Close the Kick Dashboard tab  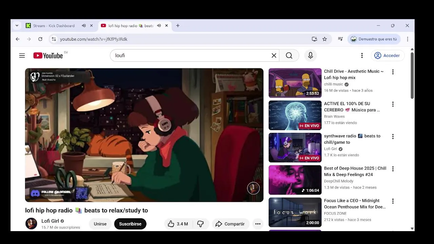pyautogui.click(x=91, y=26)
